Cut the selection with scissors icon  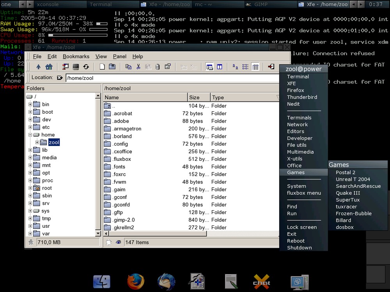click(138, 67)
